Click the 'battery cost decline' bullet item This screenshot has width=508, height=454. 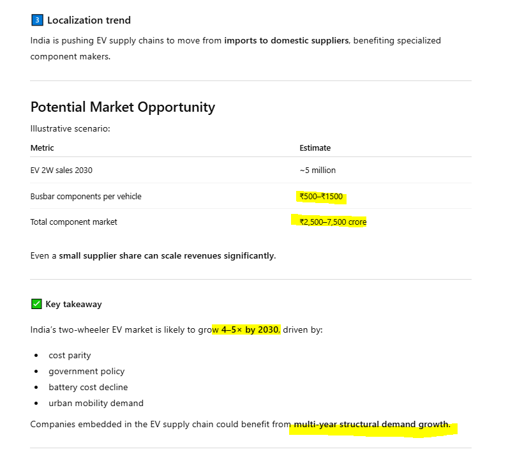88,387
